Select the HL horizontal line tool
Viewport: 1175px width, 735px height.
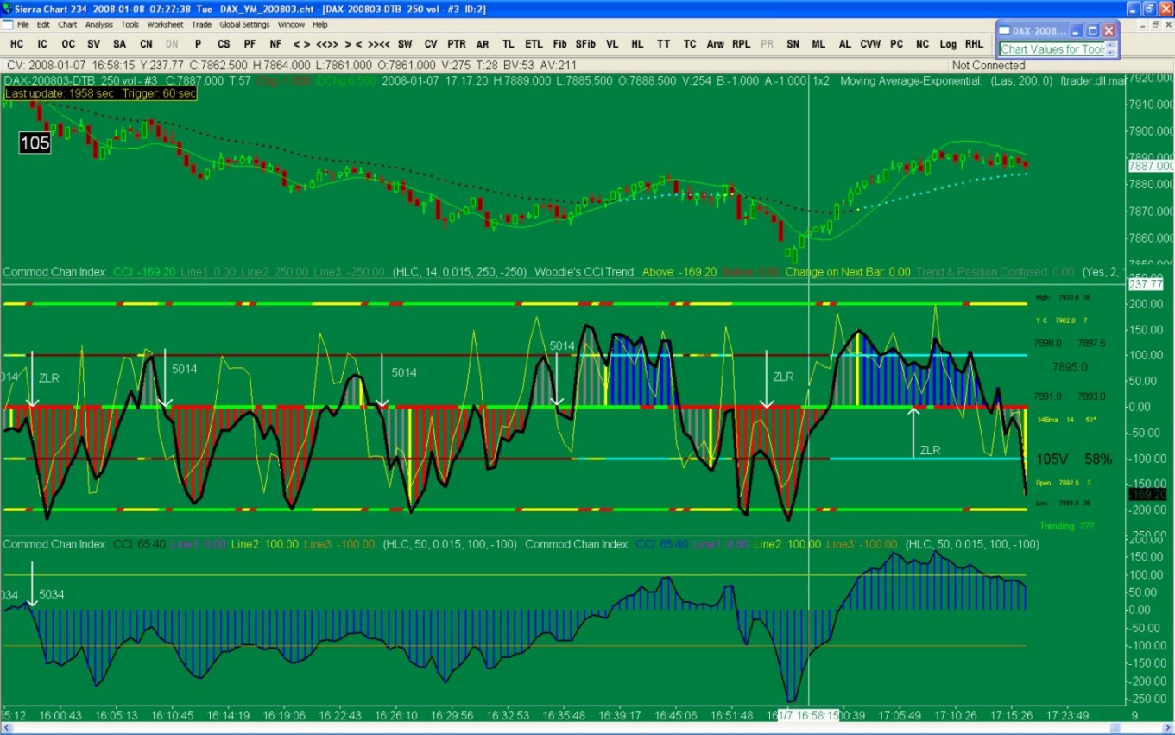(x=637, y=44)
